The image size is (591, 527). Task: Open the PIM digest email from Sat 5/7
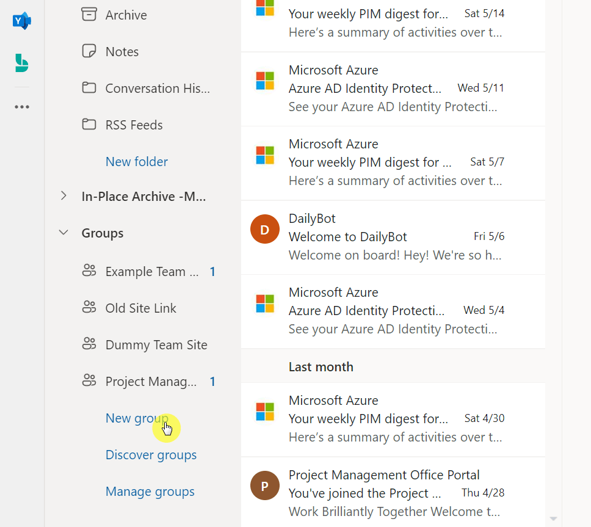click(393, 163)
